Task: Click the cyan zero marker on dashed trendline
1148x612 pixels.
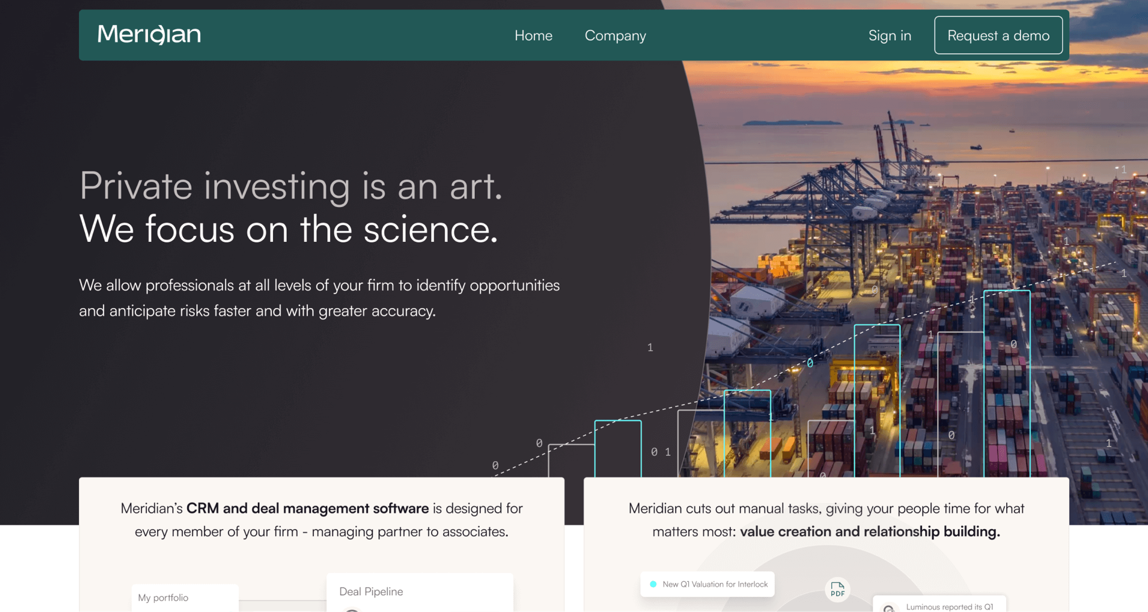Action: (810, 363)
